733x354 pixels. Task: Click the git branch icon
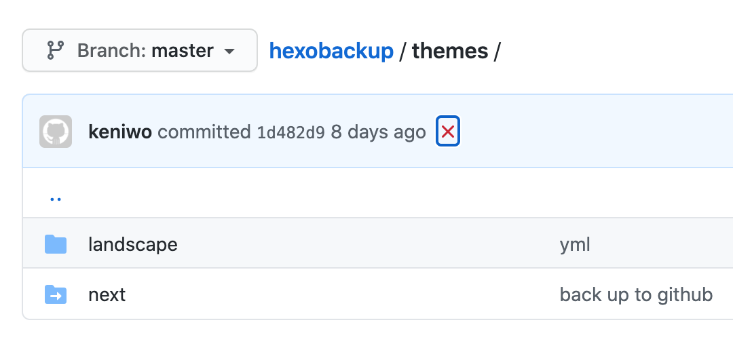(x=55, y=51)
